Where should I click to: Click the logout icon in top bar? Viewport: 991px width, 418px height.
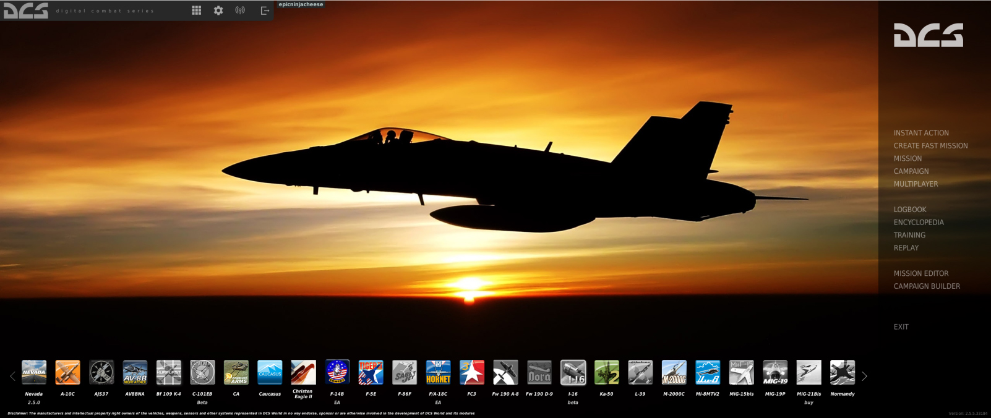(265, 11)
